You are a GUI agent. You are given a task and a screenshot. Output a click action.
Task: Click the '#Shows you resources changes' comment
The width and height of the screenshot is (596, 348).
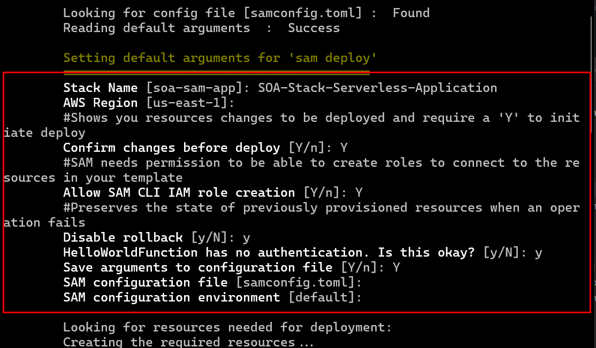coord(321,118)
